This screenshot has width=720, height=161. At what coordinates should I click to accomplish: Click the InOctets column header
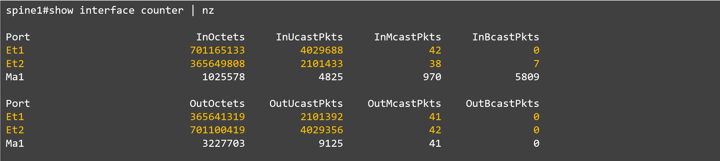pyautogui.click(x=220, y=37)
